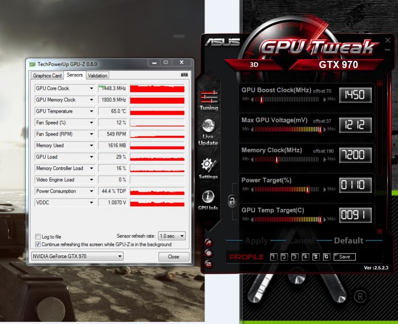Switch to Validation tab
The height and width of the screenshot is (324, 398).
click(x=97, y=76)
